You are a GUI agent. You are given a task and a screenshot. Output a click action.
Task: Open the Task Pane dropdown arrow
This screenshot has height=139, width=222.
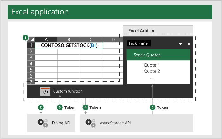[x=180, y=44]
